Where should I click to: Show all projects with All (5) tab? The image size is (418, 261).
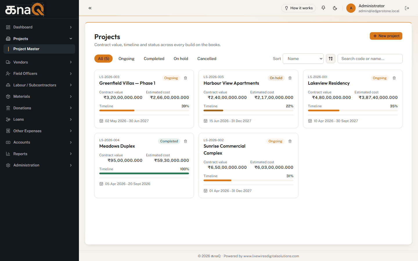coord(103,59)
